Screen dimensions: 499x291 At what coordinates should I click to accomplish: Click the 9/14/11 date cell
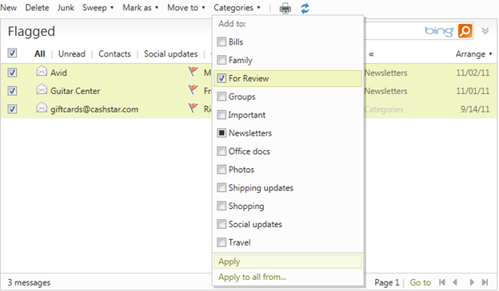[x=475, y=109]
